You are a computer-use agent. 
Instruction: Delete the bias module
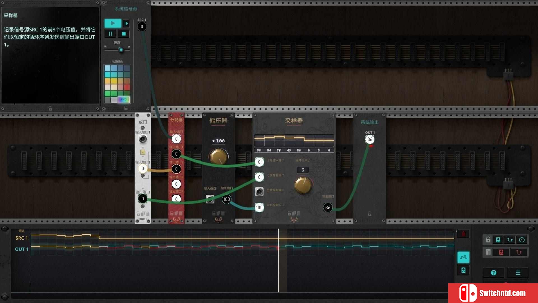[223, 214]
